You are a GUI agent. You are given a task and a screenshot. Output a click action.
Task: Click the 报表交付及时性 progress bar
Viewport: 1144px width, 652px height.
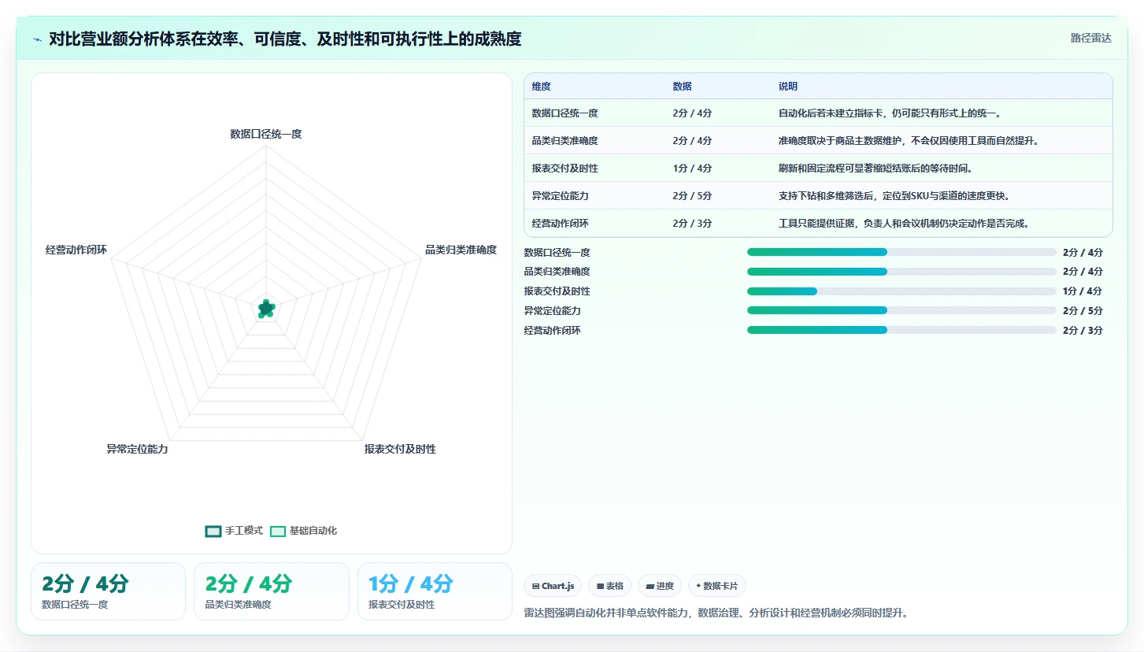coord(902,291)
